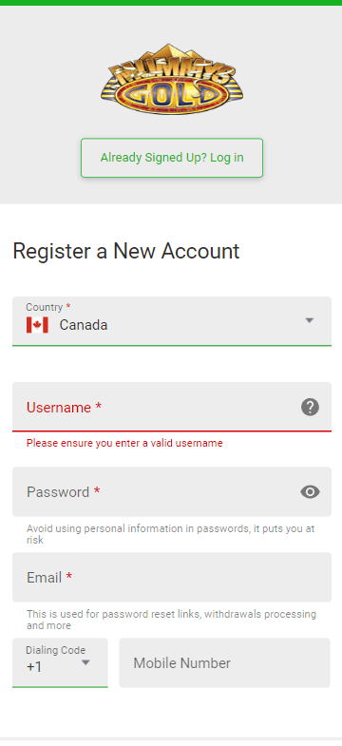
Task: Click the email password reset hint text
Action: coord(171,620)
